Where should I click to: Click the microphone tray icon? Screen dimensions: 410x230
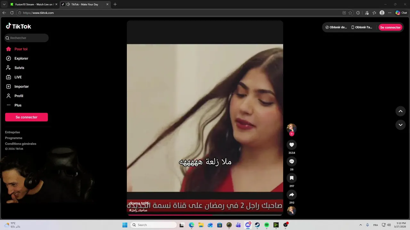(367, 225)
